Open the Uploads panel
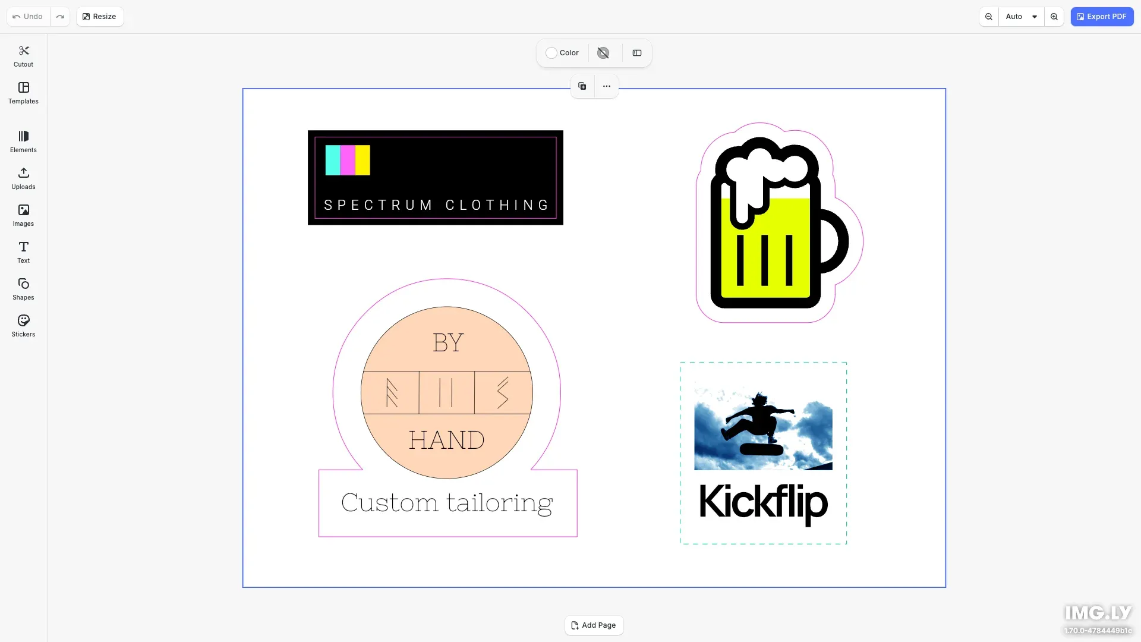 23,178
